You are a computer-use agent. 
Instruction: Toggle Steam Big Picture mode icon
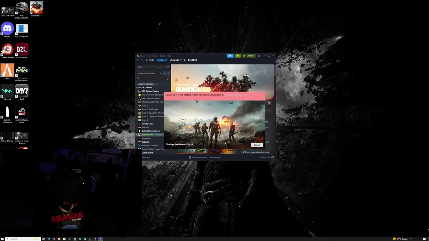pos(259,56)
